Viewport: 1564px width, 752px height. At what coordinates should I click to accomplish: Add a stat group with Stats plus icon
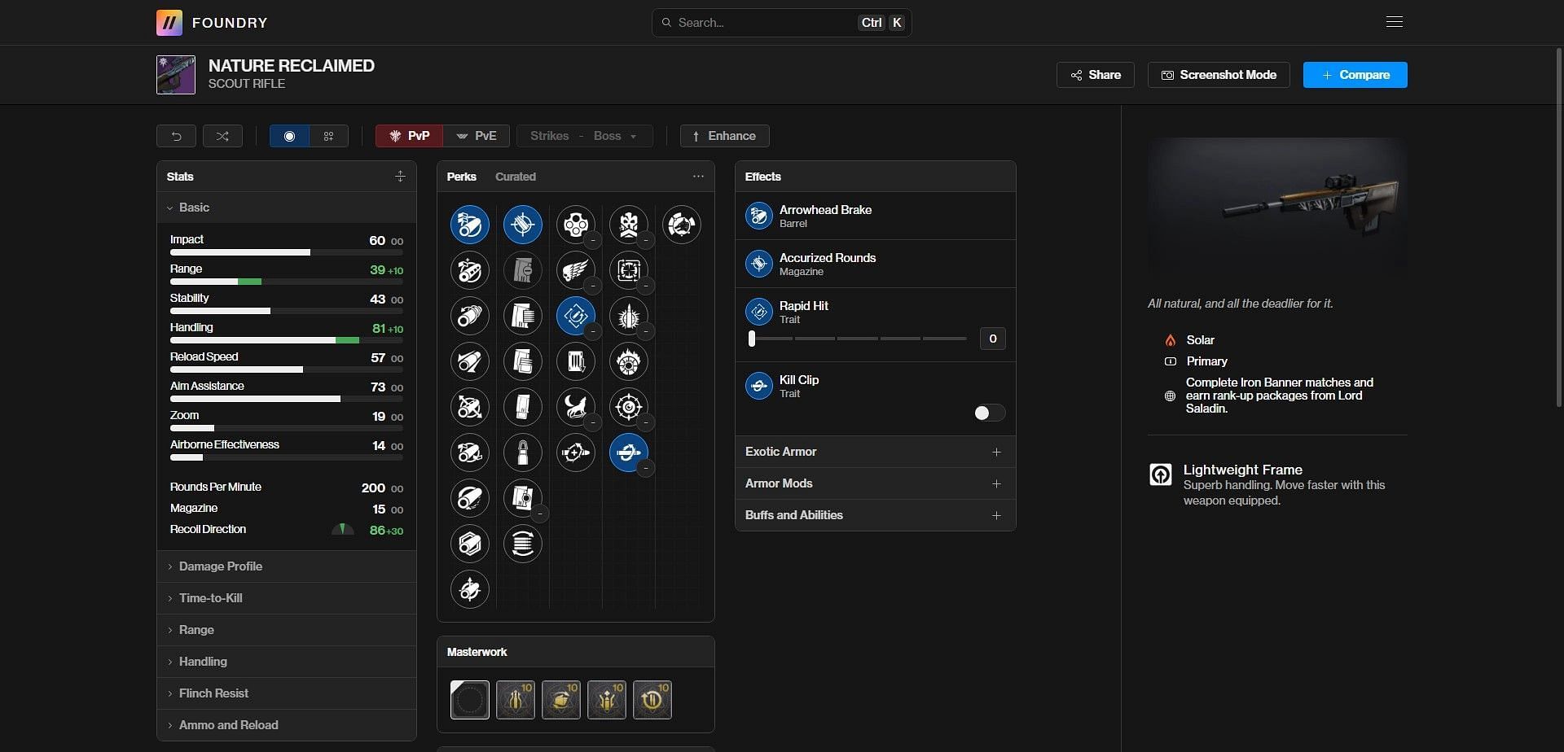point(400,177)
